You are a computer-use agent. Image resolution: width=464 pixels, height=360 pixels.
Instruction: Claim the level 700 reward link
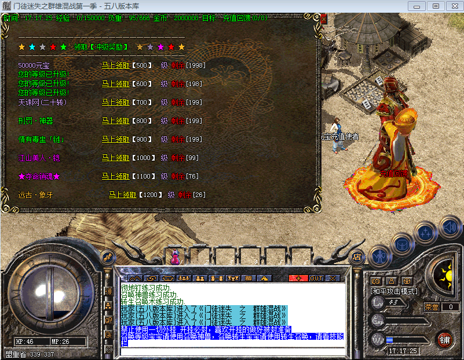click(115, 102)
